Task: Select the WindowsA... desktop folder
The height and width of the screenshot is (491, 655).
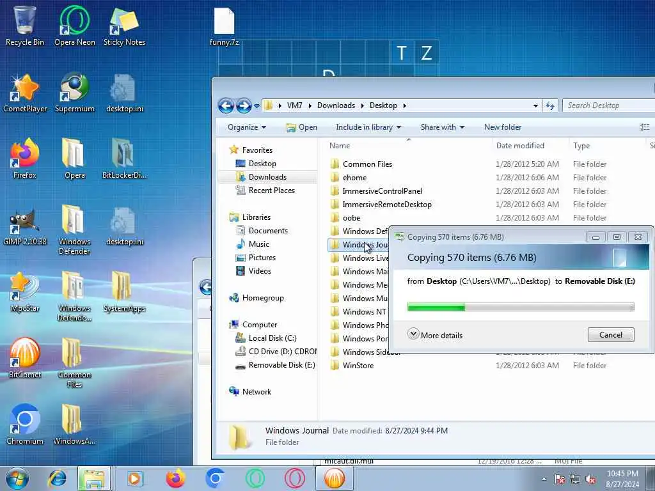Action: pos(74,425)
